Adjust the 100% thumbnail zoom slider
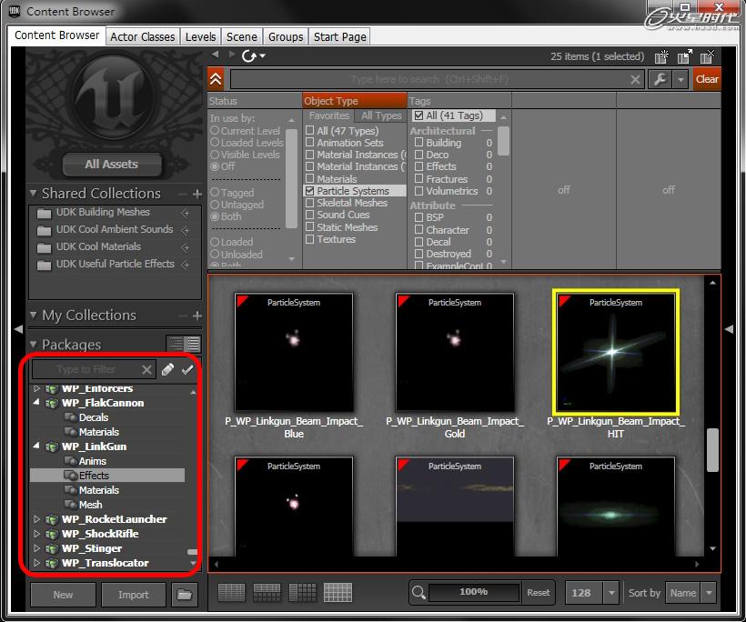746x622 pixels. [474, 592]
